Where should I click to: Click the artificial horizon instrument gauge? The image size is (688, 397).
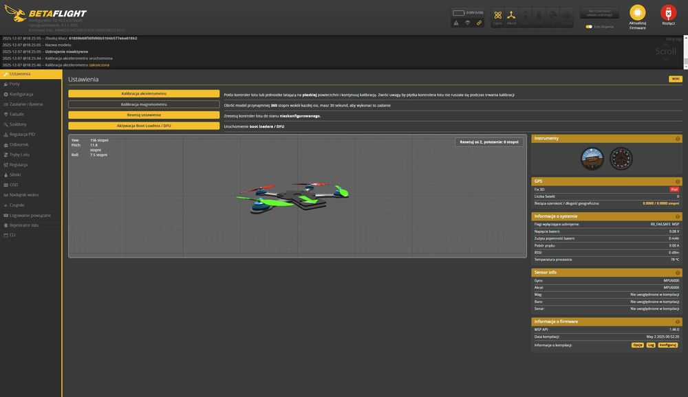pos(592,159)
